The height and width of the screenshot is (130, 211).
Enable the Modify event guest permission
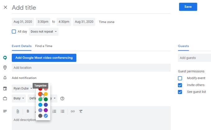[180, 78]
